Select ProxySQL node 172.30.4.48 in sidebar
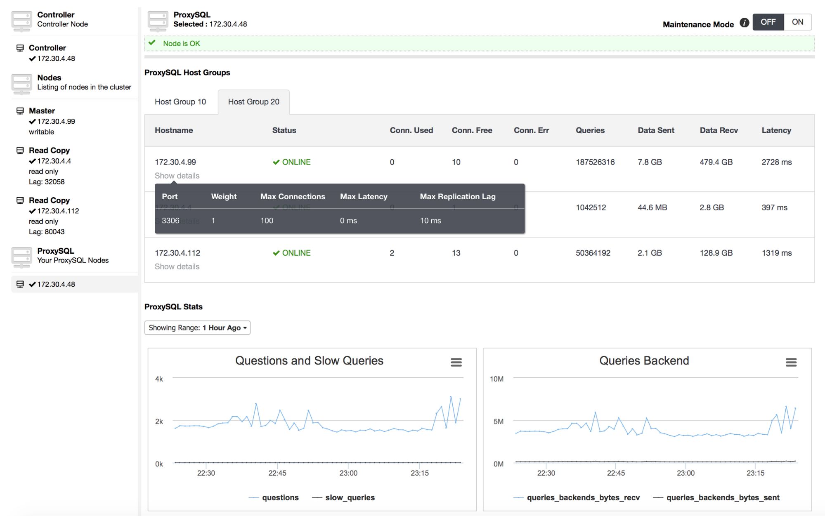Screen dimensions: 825x516 74,284
